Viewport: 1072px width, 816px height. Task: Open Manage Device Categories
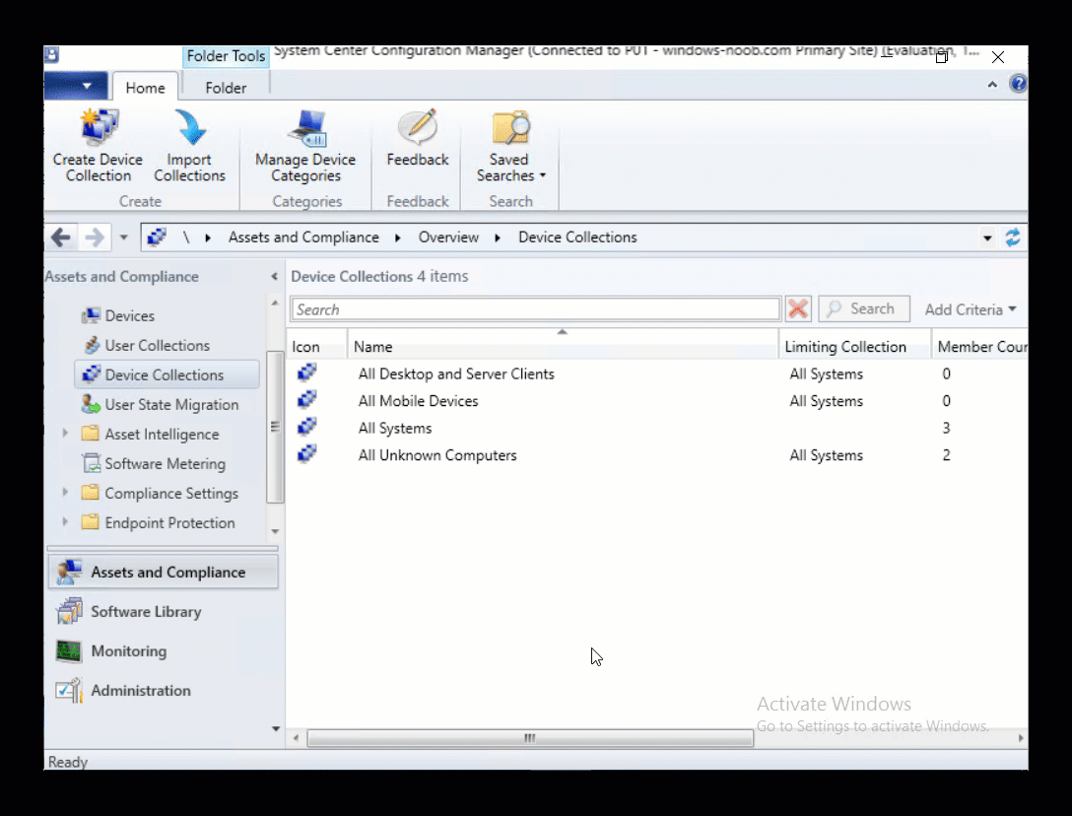[x=305, y=147]
